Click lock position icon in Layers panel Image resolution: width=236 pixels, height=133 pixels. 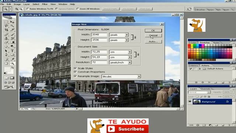pyautogui.click(x=205, y=96)
